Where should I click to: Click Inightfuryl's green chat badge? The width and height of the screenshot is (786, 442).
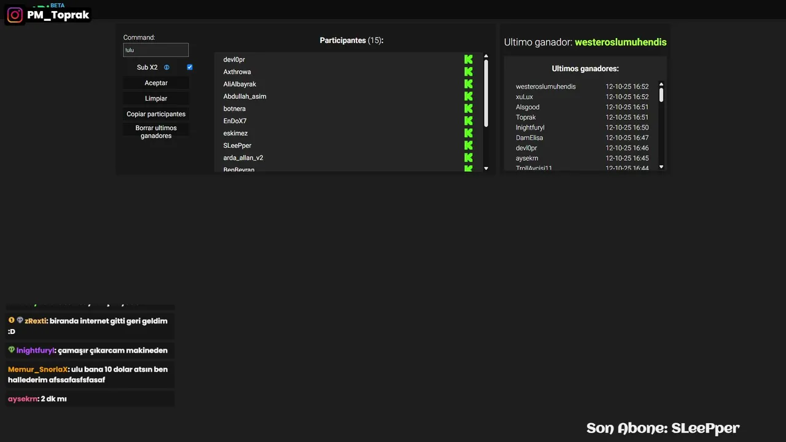11,350
